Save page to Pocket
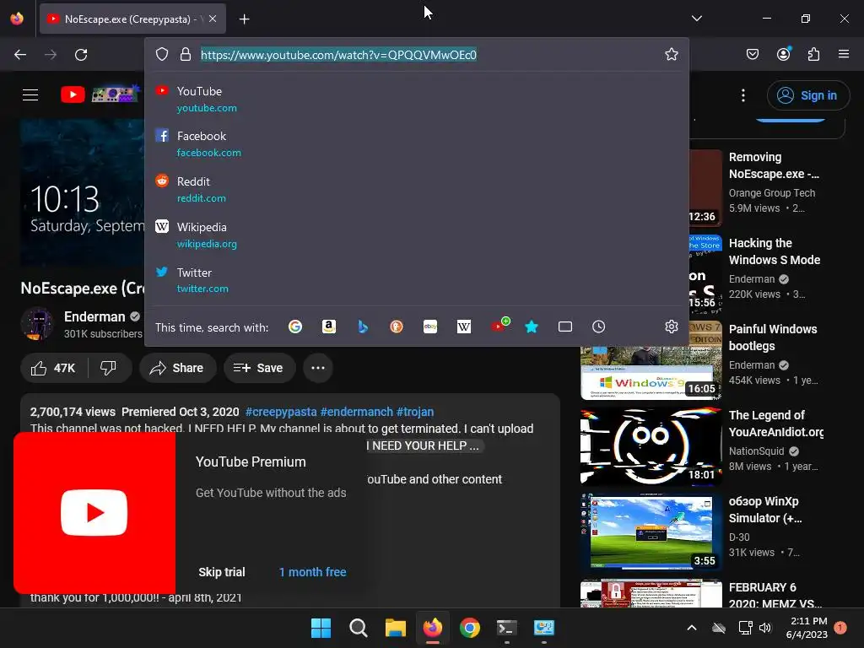Image resolution: width=864 pixels, height=648 pixels. [x=753, y=54]
